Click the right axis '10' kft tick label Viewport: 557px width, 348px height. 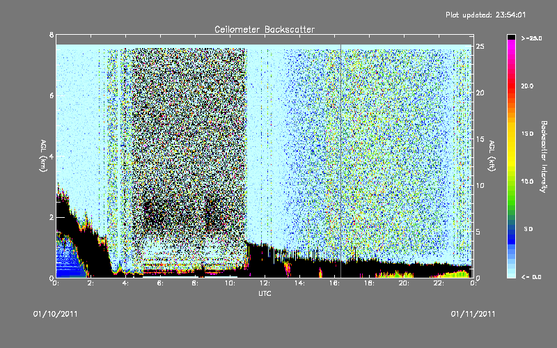pyautogui.click(x=480, y=185)
